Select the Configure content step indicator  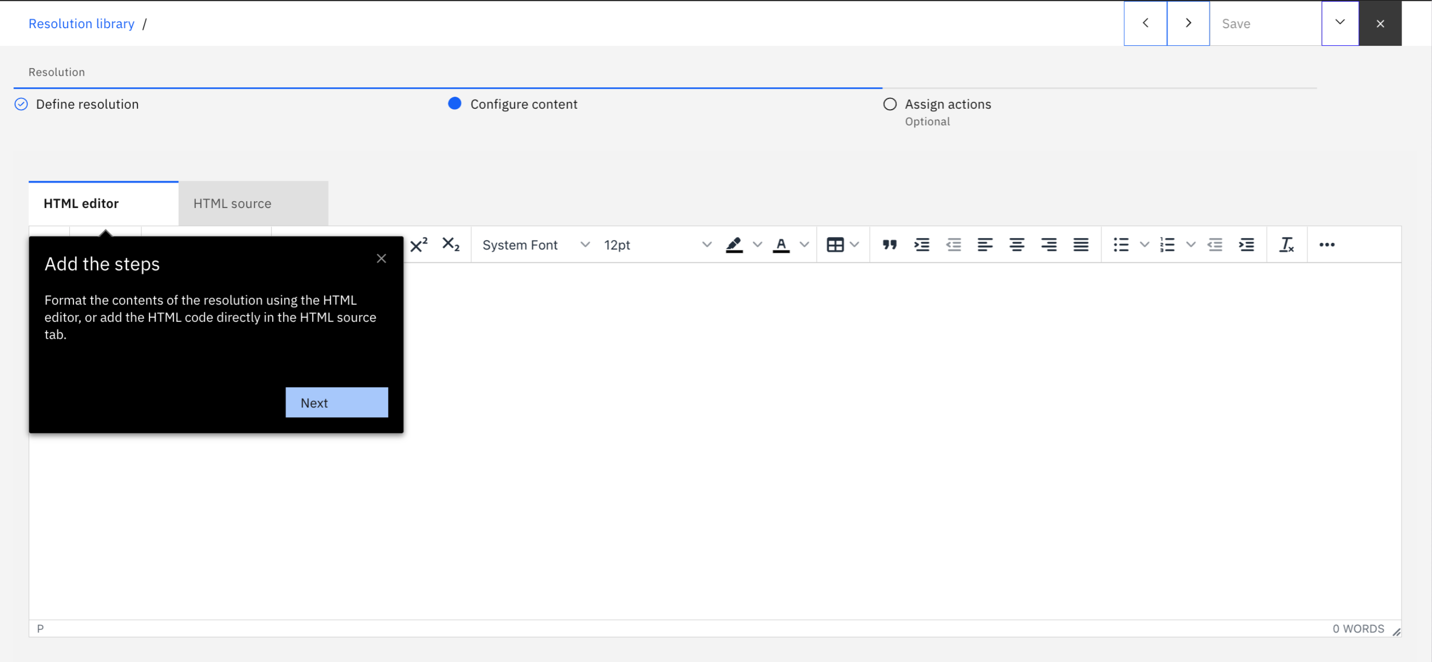[x=454, y=104]
